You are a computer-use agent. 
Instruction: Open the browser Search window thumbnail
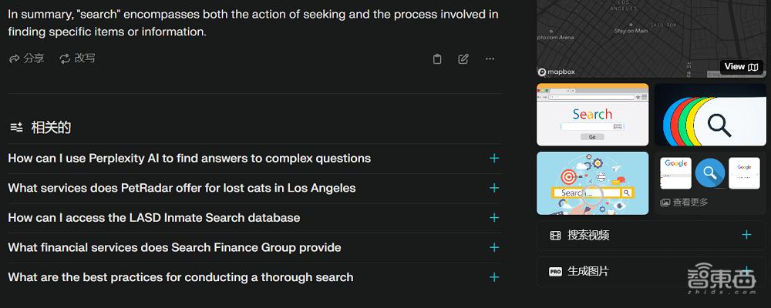(x=592, y=115)
